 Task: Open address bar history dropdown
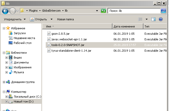pyautogui.click(x=97, y=11)
